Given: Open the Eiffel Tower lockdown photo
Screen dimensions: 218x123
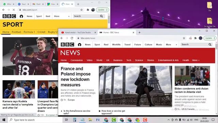Looking at the screenshot, I should click(x=136, y=86).
